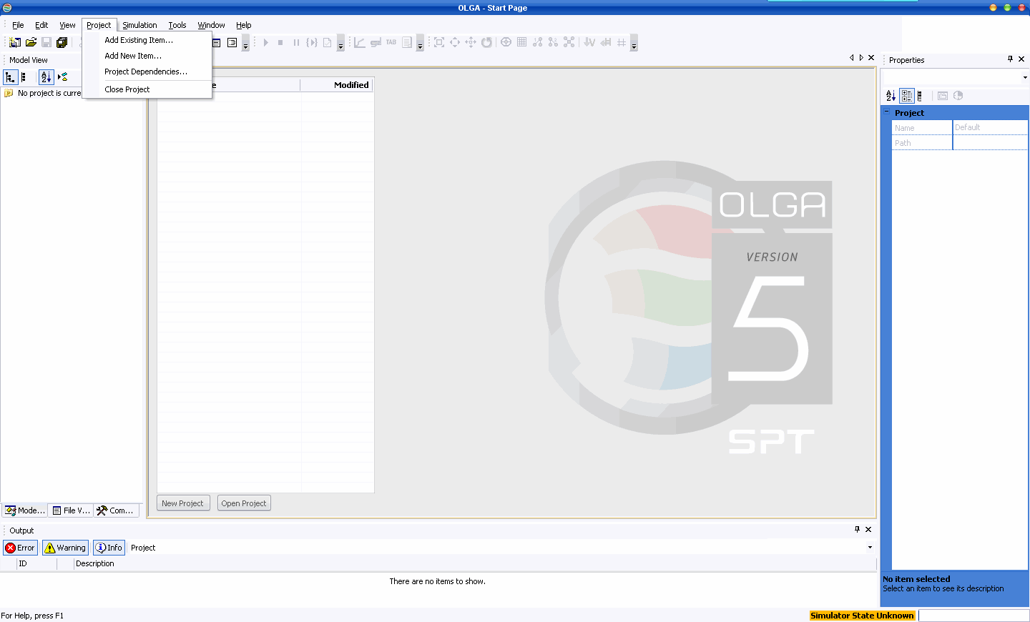Viewport: 1030px width, 622px height.
Task: Open the Help menu
Action: click(244, 25)
